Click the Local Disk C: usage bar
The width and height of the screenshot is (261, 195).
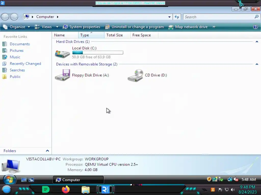[x=98, y=53]
